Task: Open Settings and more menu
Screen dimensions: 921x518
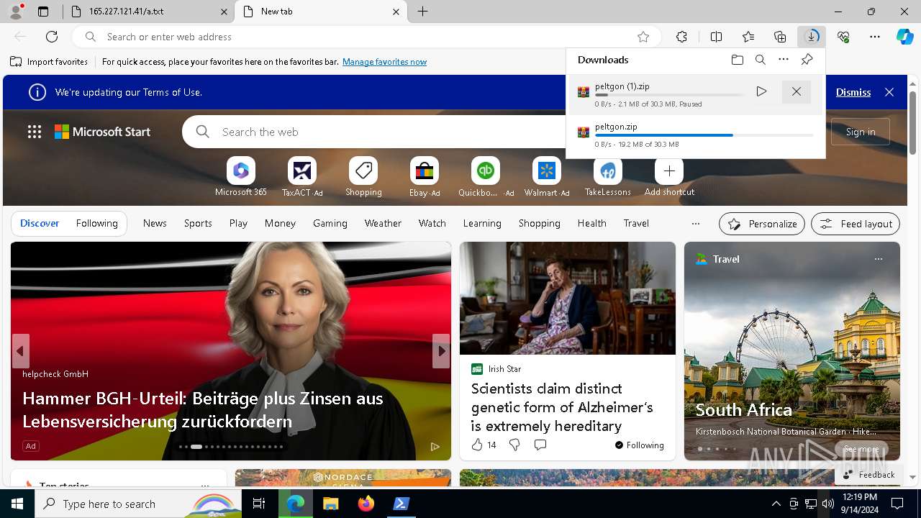Action: pyautogui.click(x=875, y=37)
